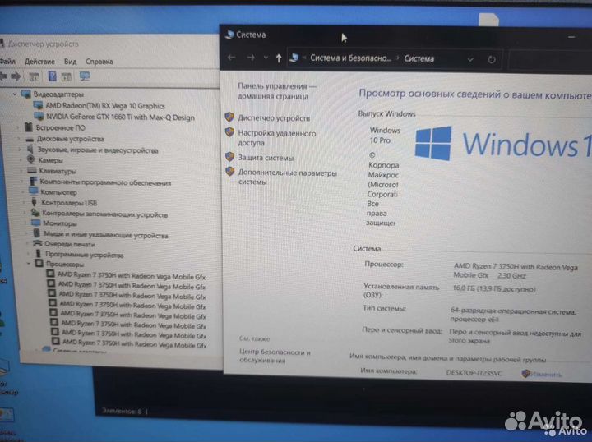Expand the Очереди печати node
The width and height of the screenshot is (592, 442).
(27, 244)
